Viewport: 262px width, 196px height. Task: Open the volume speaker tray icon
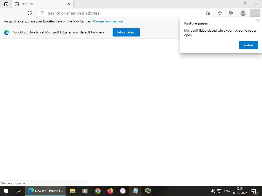click(x=213, y=191)
